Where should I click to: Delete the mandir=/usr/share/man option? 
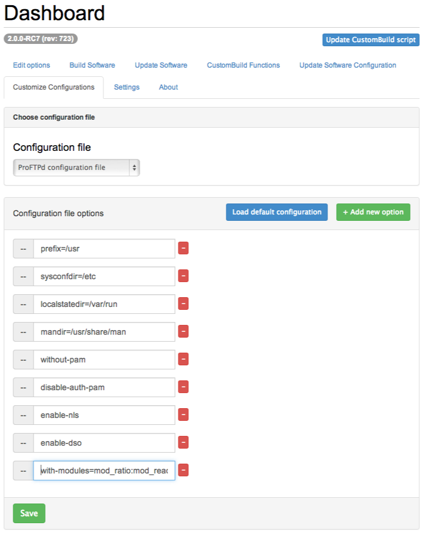point(183,332)
